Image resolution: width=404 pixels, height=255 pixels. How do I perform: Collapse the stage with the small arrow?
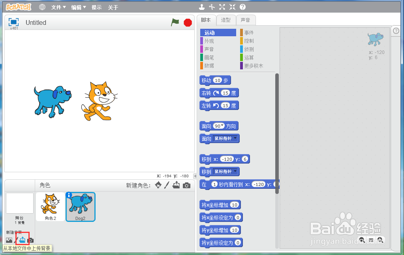tap(195, 176)
